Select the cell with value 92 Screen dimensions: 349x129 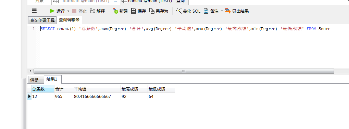[134, 97]
